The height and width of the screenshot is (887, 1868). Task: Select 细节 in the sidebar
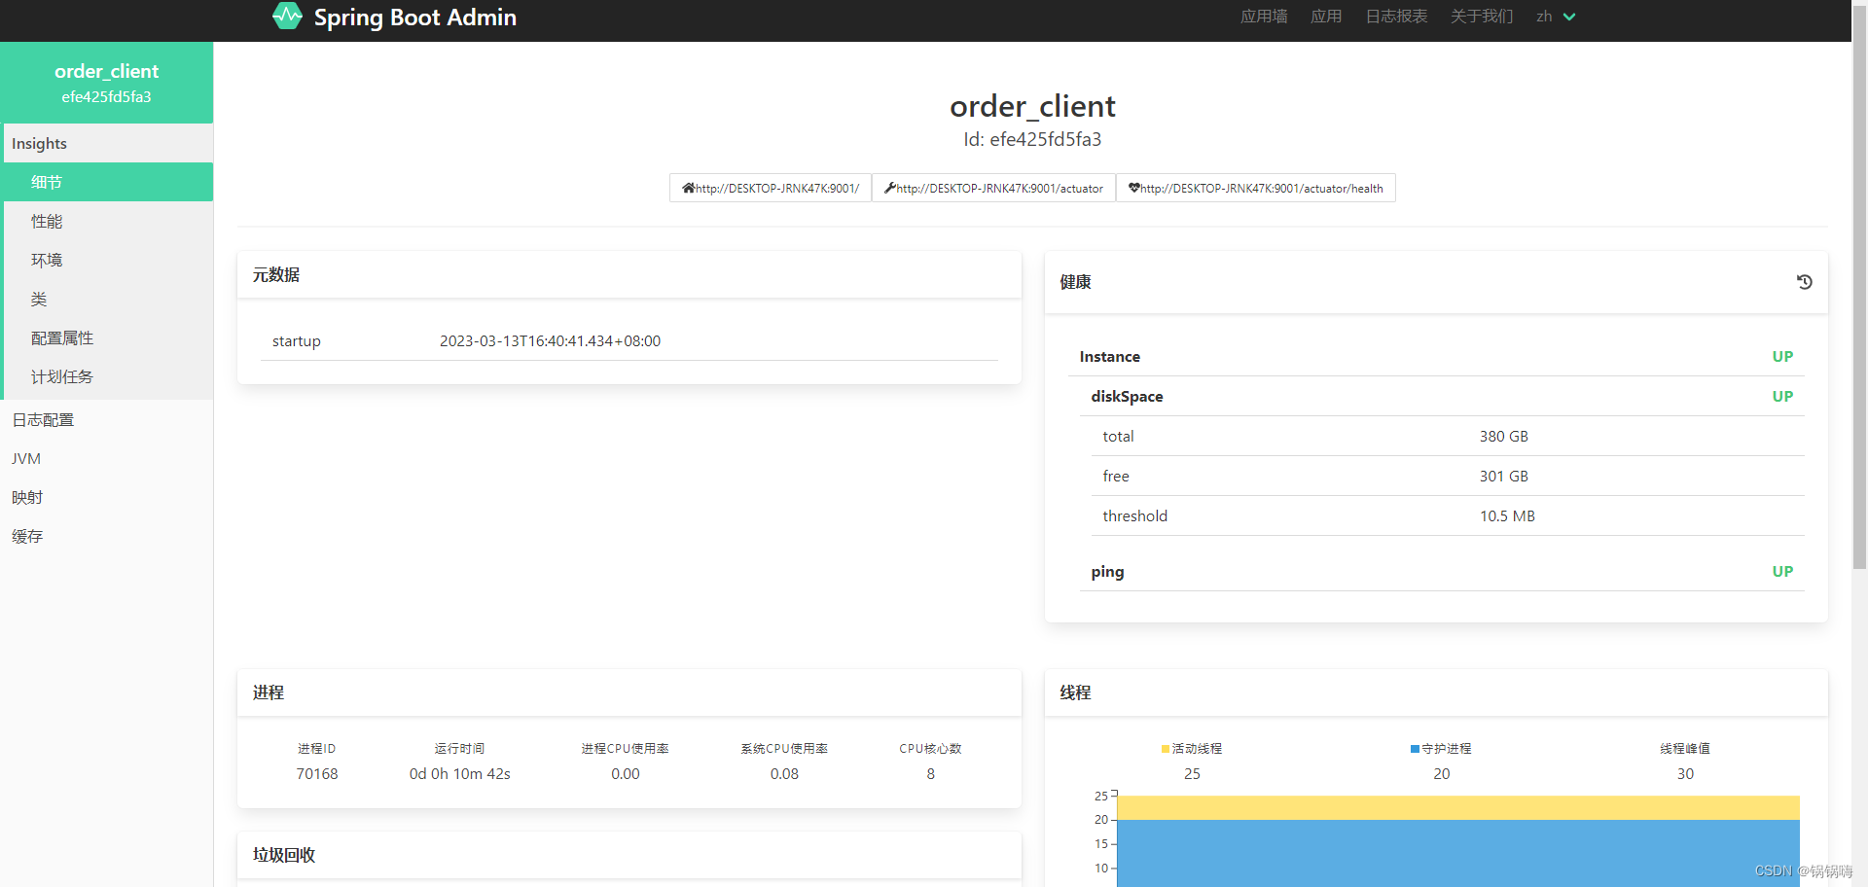point(109,182)
